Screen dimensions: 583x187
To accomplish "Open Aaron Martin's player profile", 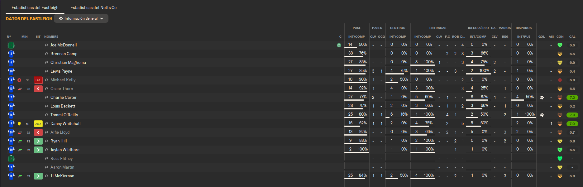I will [62, 167].
